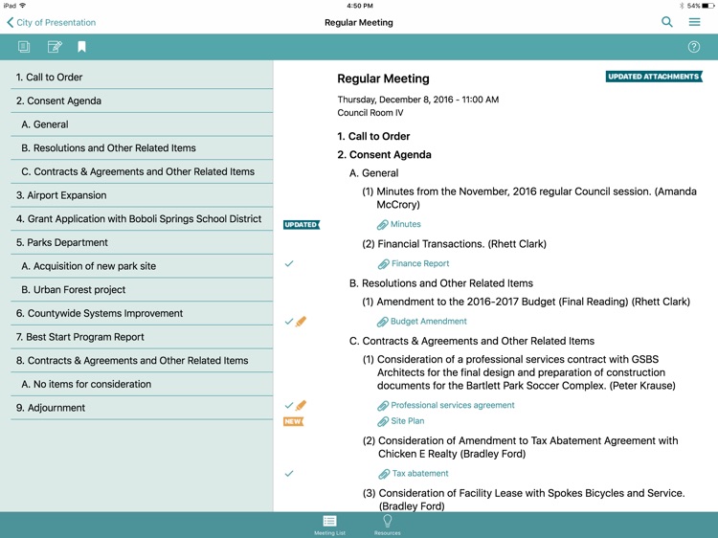The height and width of the screenshot is (538, 718).
Task: Tap Financial Transactions (Rhett Clark) item
Action: (454, 244)
